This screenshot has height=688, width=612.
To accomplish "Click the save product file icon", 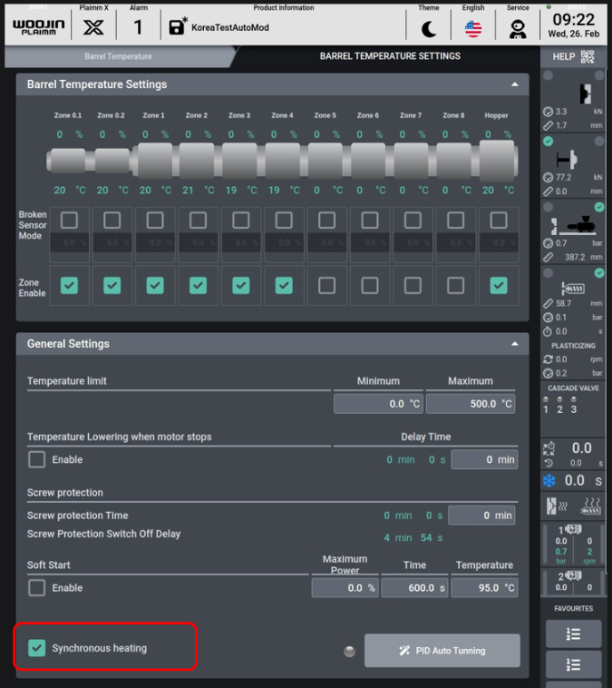I will click(178, 26).
